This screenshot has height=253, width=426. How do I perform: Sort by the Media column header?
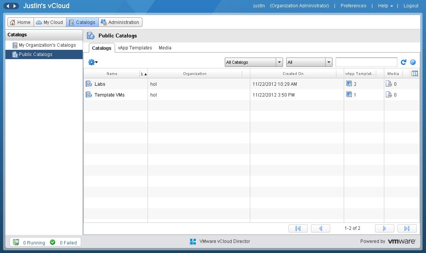point(393,74)
